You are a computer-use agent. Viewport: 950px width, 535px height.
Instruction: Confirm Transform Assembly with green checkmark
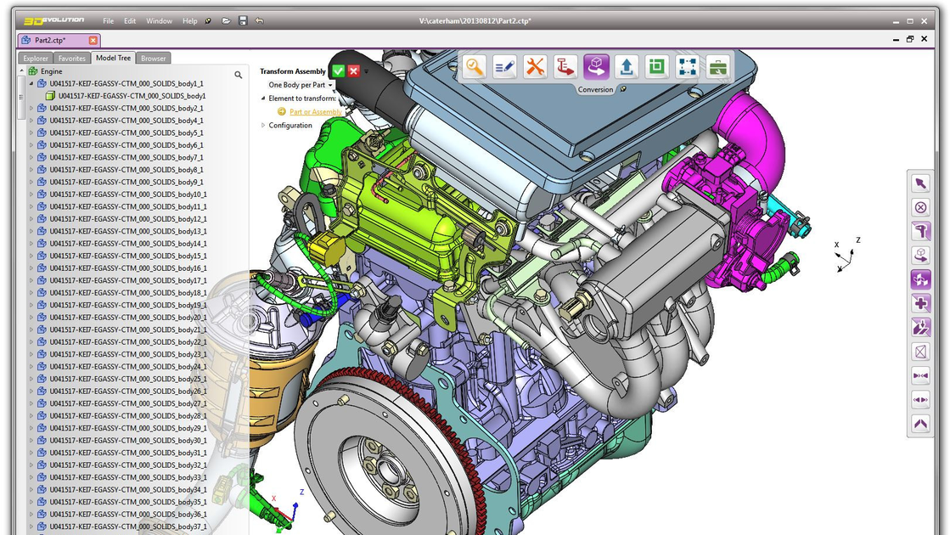click(338, 71)
